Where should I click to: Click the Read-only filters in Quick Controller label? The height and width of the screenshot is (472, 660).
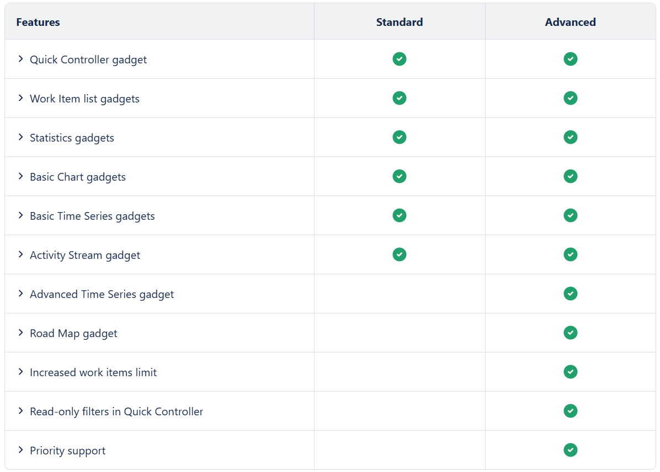(116, 411)
